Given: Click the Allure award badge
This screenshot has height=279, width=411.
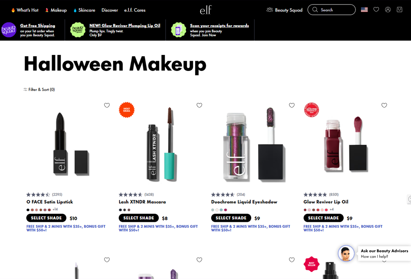Looking at the screenshot, I should tap(312, 110).
